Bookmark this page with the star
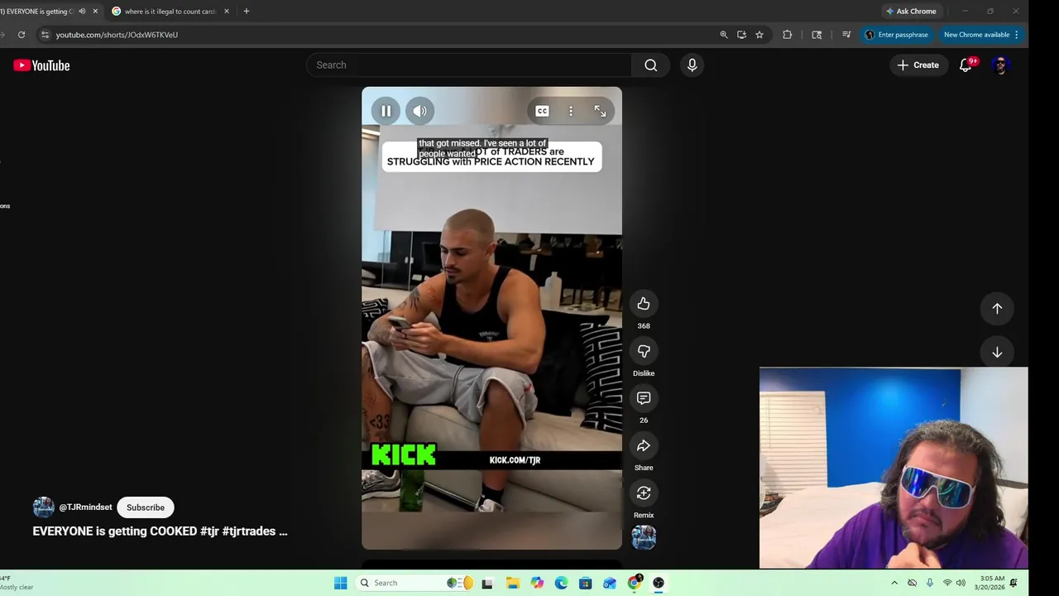Image resolution: width=1059 pixels, height=596 pixels. [x=760, y=35]
